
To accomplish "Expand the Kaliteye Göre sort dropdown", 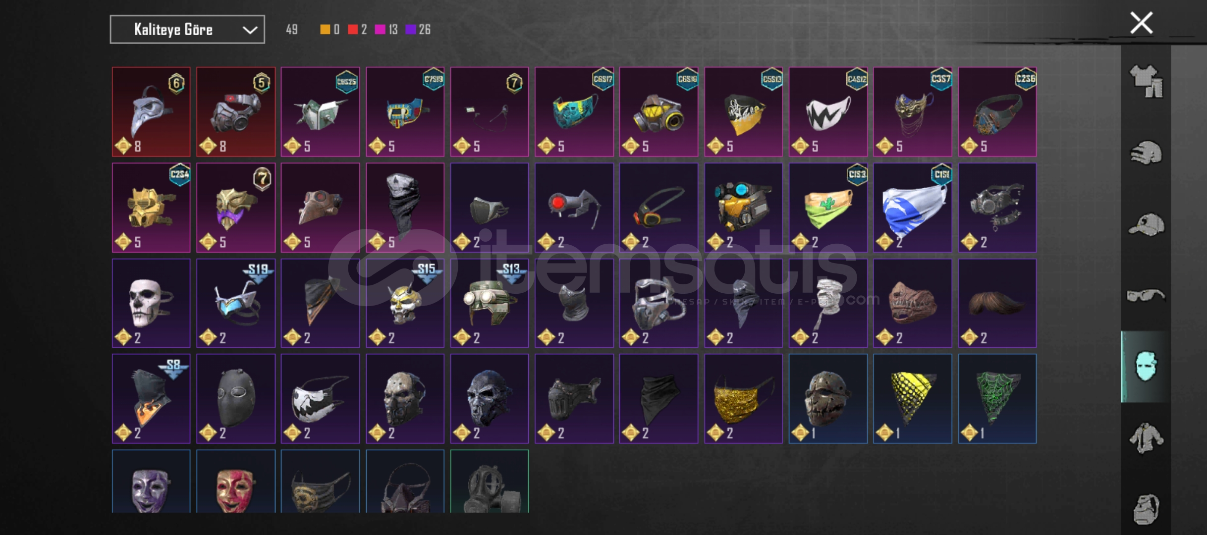I will click(187, 30).
